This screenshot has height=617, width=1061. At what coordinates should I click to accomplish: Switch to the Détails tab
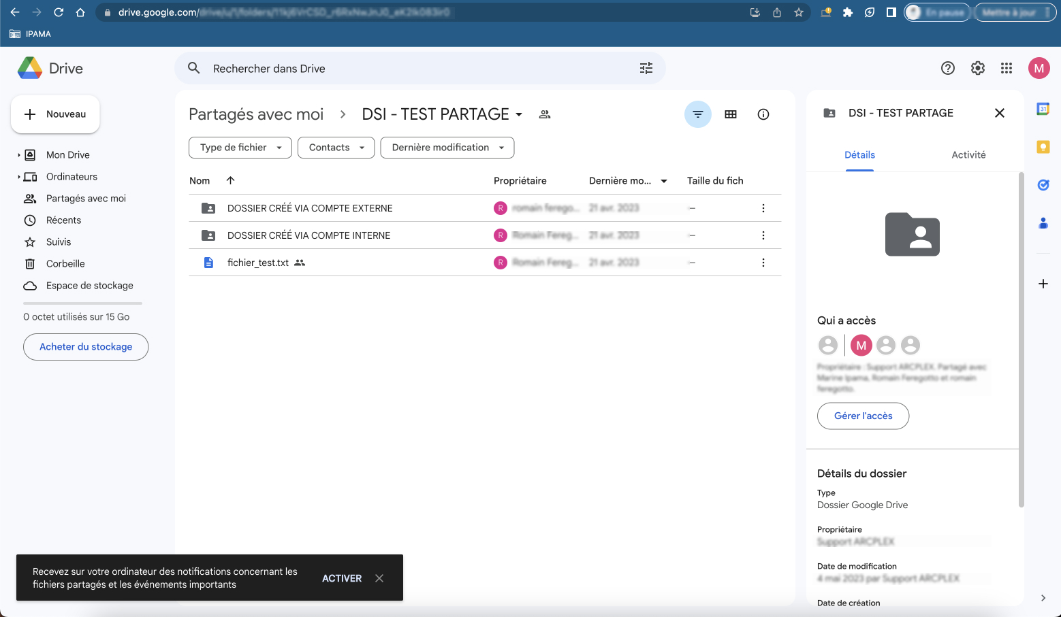[x=859, y=155]
